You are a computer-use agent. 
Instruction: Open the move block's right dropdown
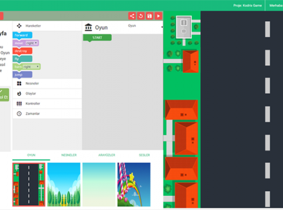[x=32, y=43]
